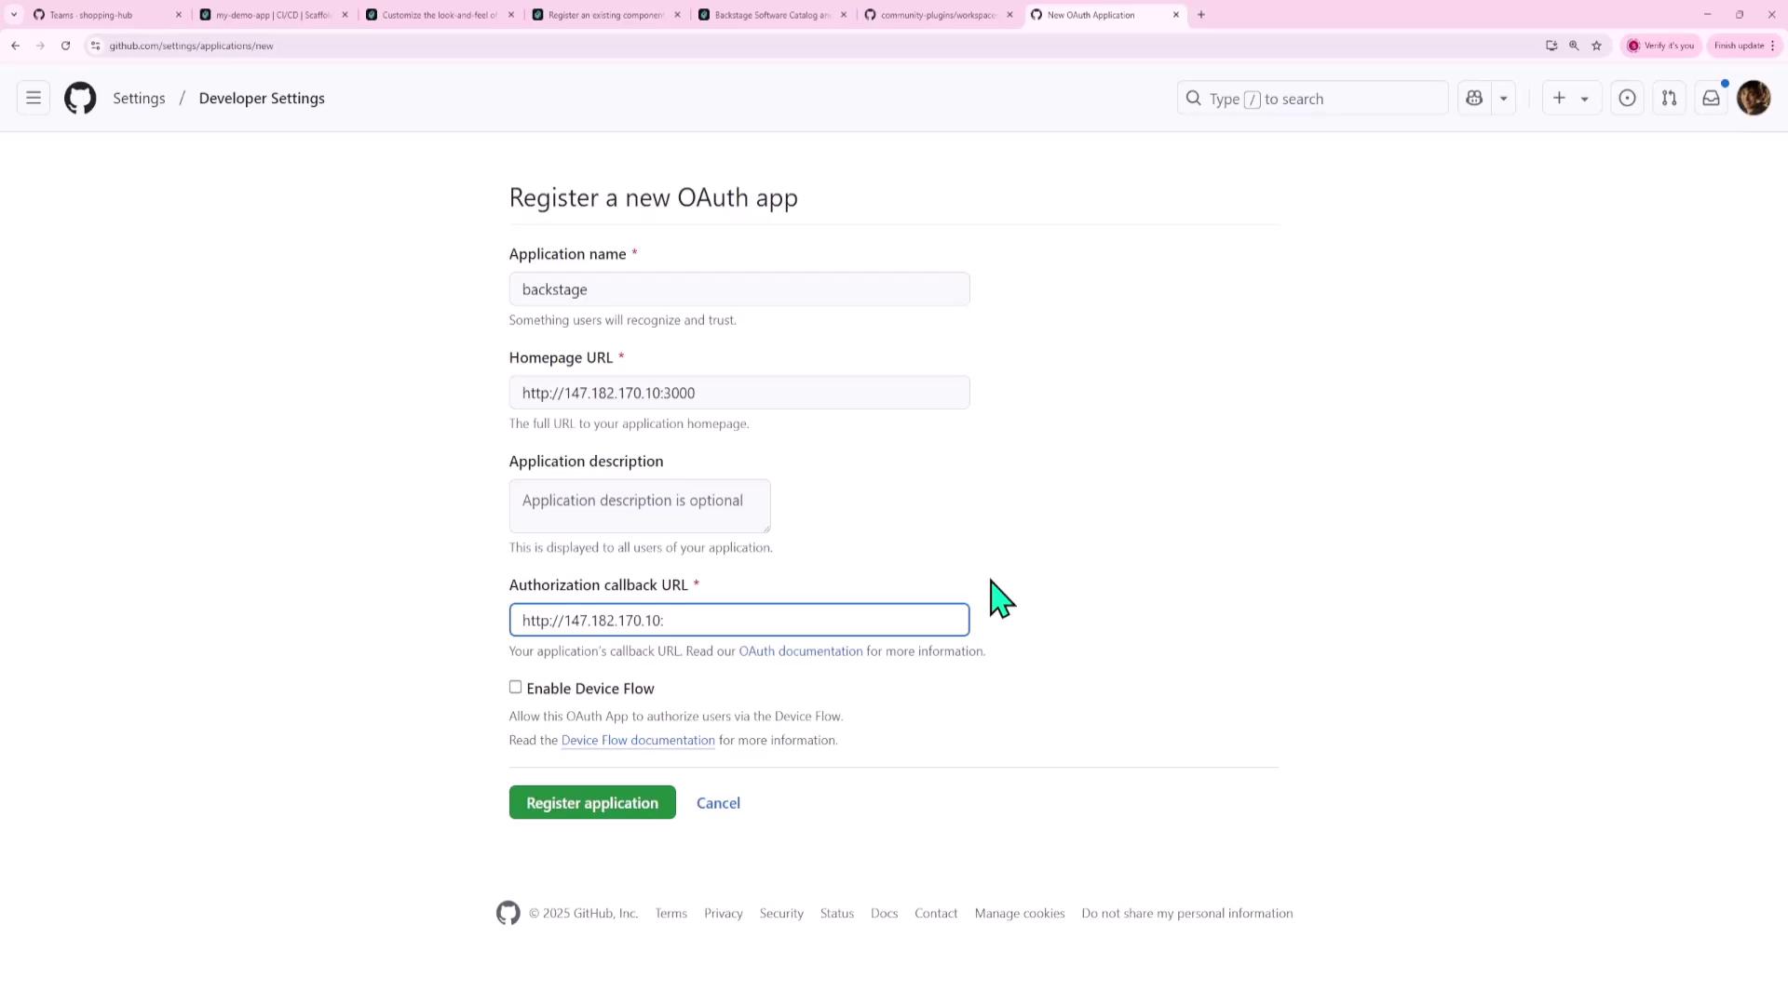
Task: Click the GitHub Octocat logo
Action: point(80,98)
